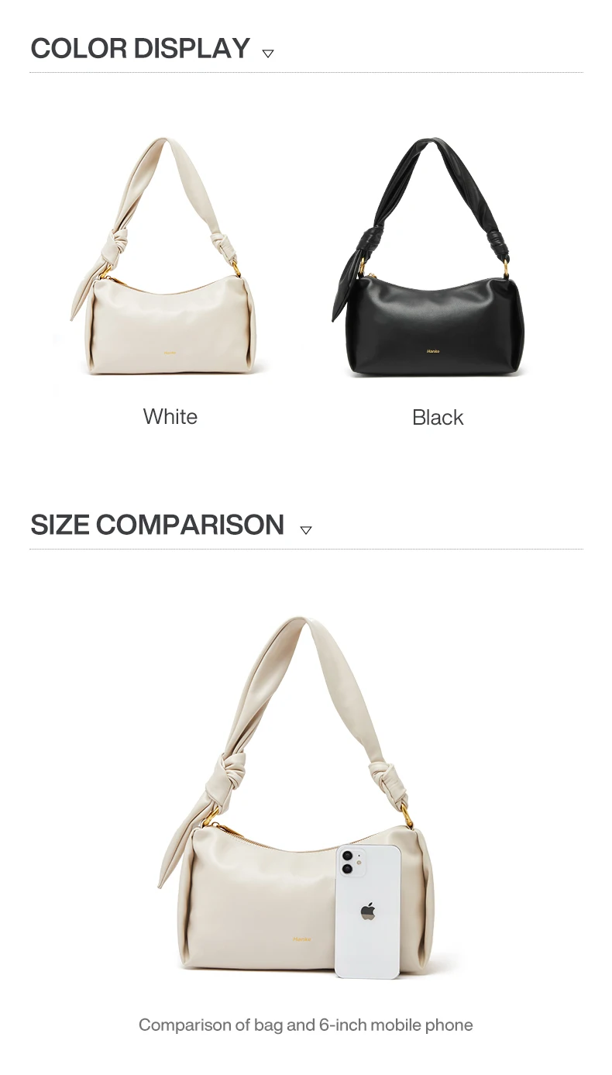The width and height of the screenshot is (612, 1075).
Task: Click the SIZE COMPARISON heading
Action: 157,525
